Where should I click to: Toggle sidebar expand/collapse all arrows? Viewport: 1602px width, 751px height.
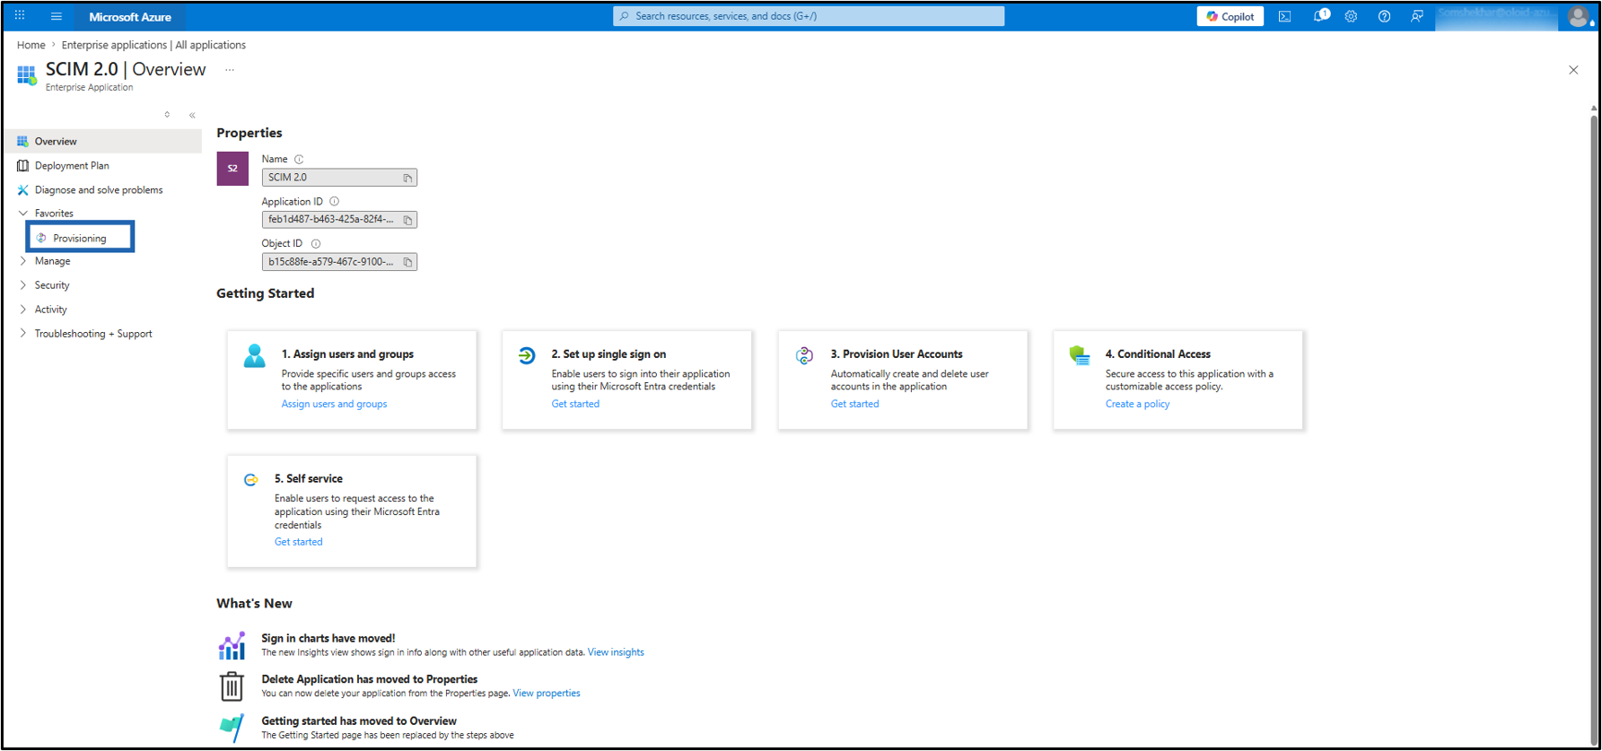[167, 115]
